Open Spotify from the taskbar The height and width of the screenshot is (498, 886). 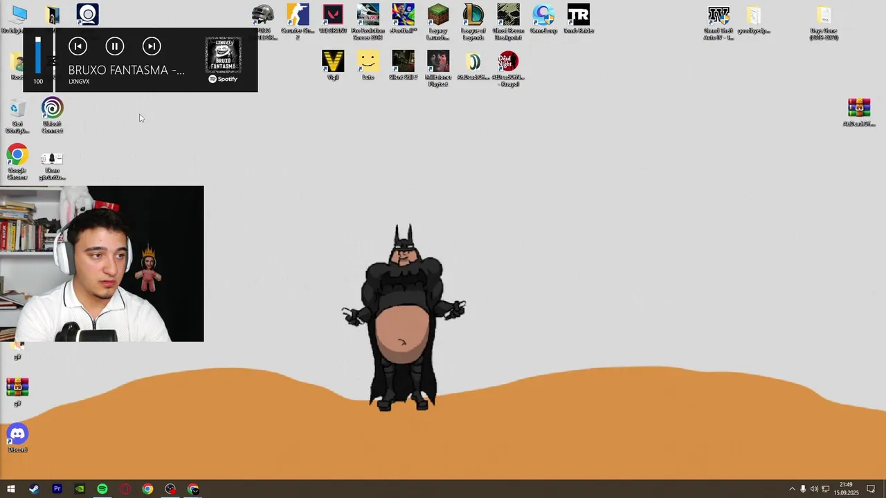(102, 489)
